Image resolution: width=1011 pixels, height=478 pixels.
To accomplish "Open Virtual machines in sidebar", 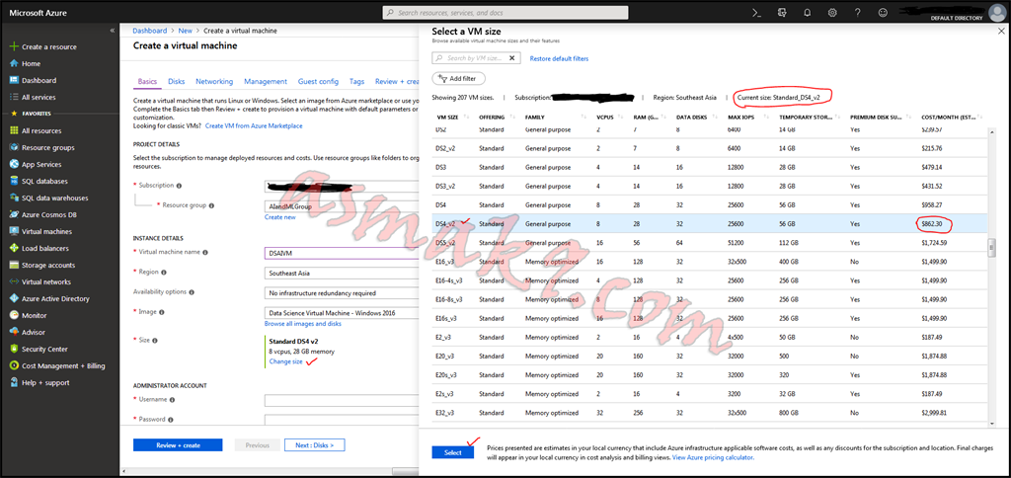I will (x=46, y=231).
